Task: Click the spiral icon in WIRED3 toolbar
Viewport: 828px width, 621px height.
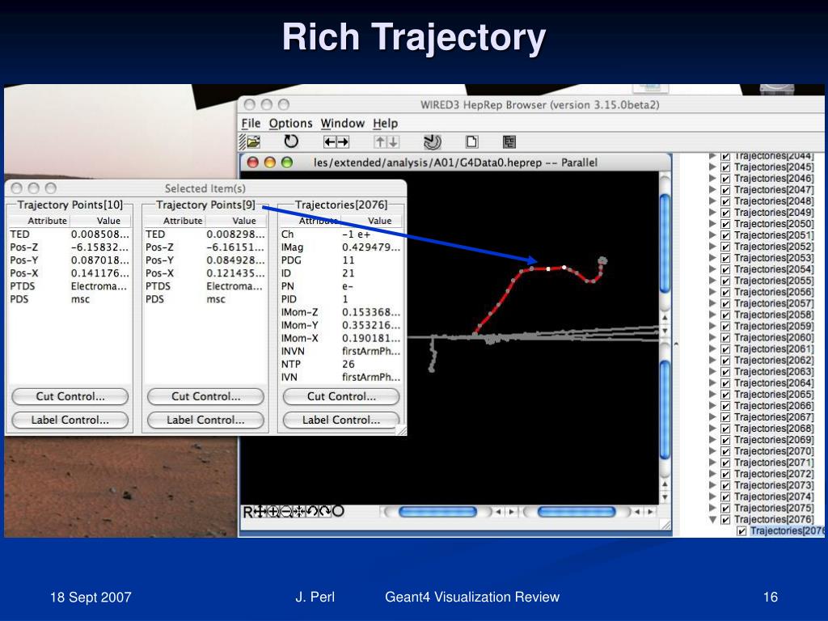Action: pyautogui.click(x=433, y=142)
